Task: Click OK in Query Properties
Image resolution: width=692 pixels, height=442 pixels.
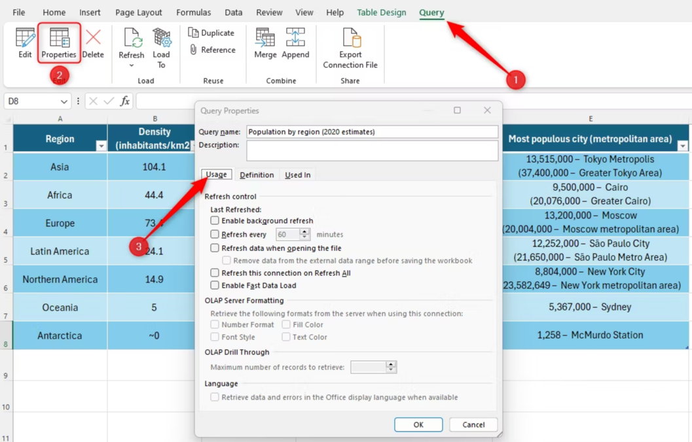Action: point(418,424)
